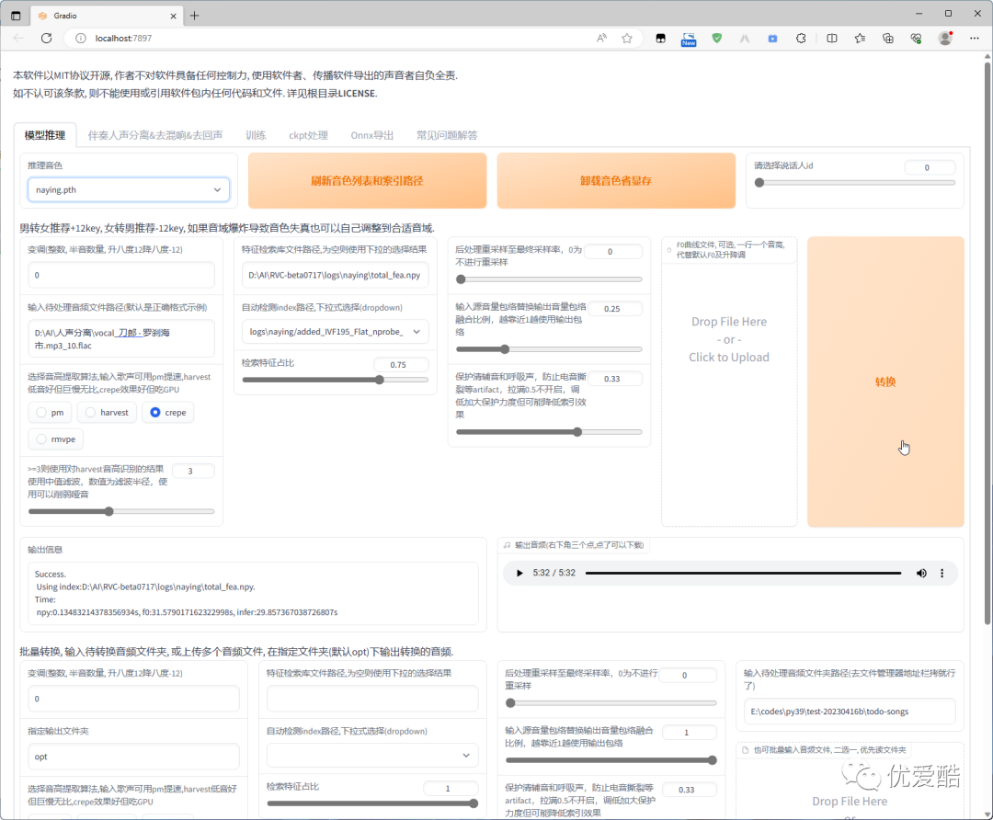Adjust the resample rate slider
Image resolution: width=993 pixels, height=820 pixels.
coord(549,279)
